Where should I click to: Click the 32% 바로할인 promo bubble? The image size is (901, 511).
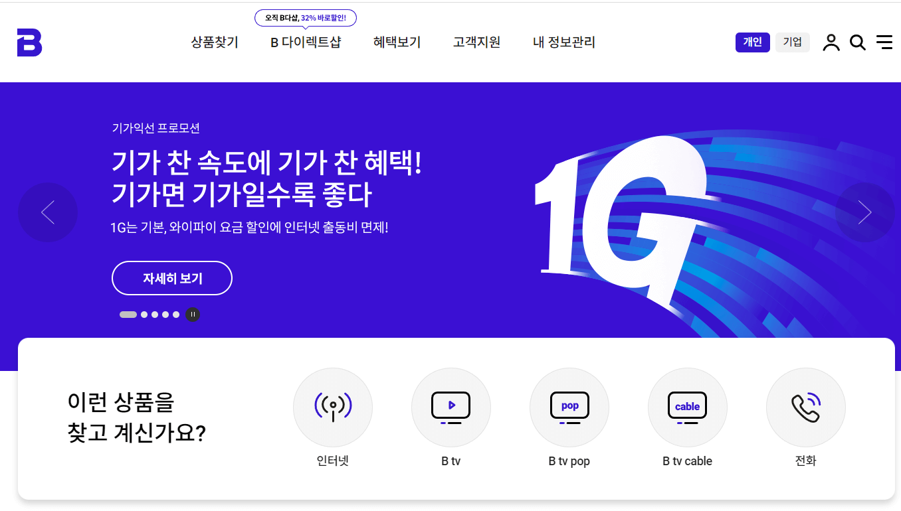tap(306, 18)
